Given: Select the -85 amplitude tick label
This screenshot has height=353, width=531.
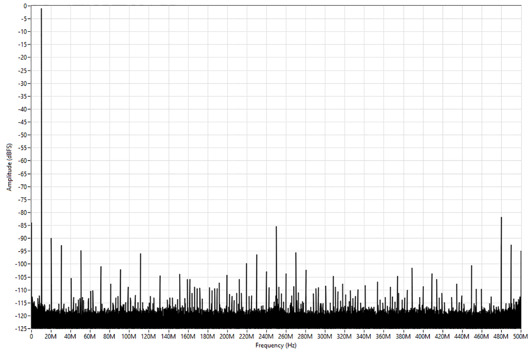Looking at the screenshot, I should [x=23, y=225].
